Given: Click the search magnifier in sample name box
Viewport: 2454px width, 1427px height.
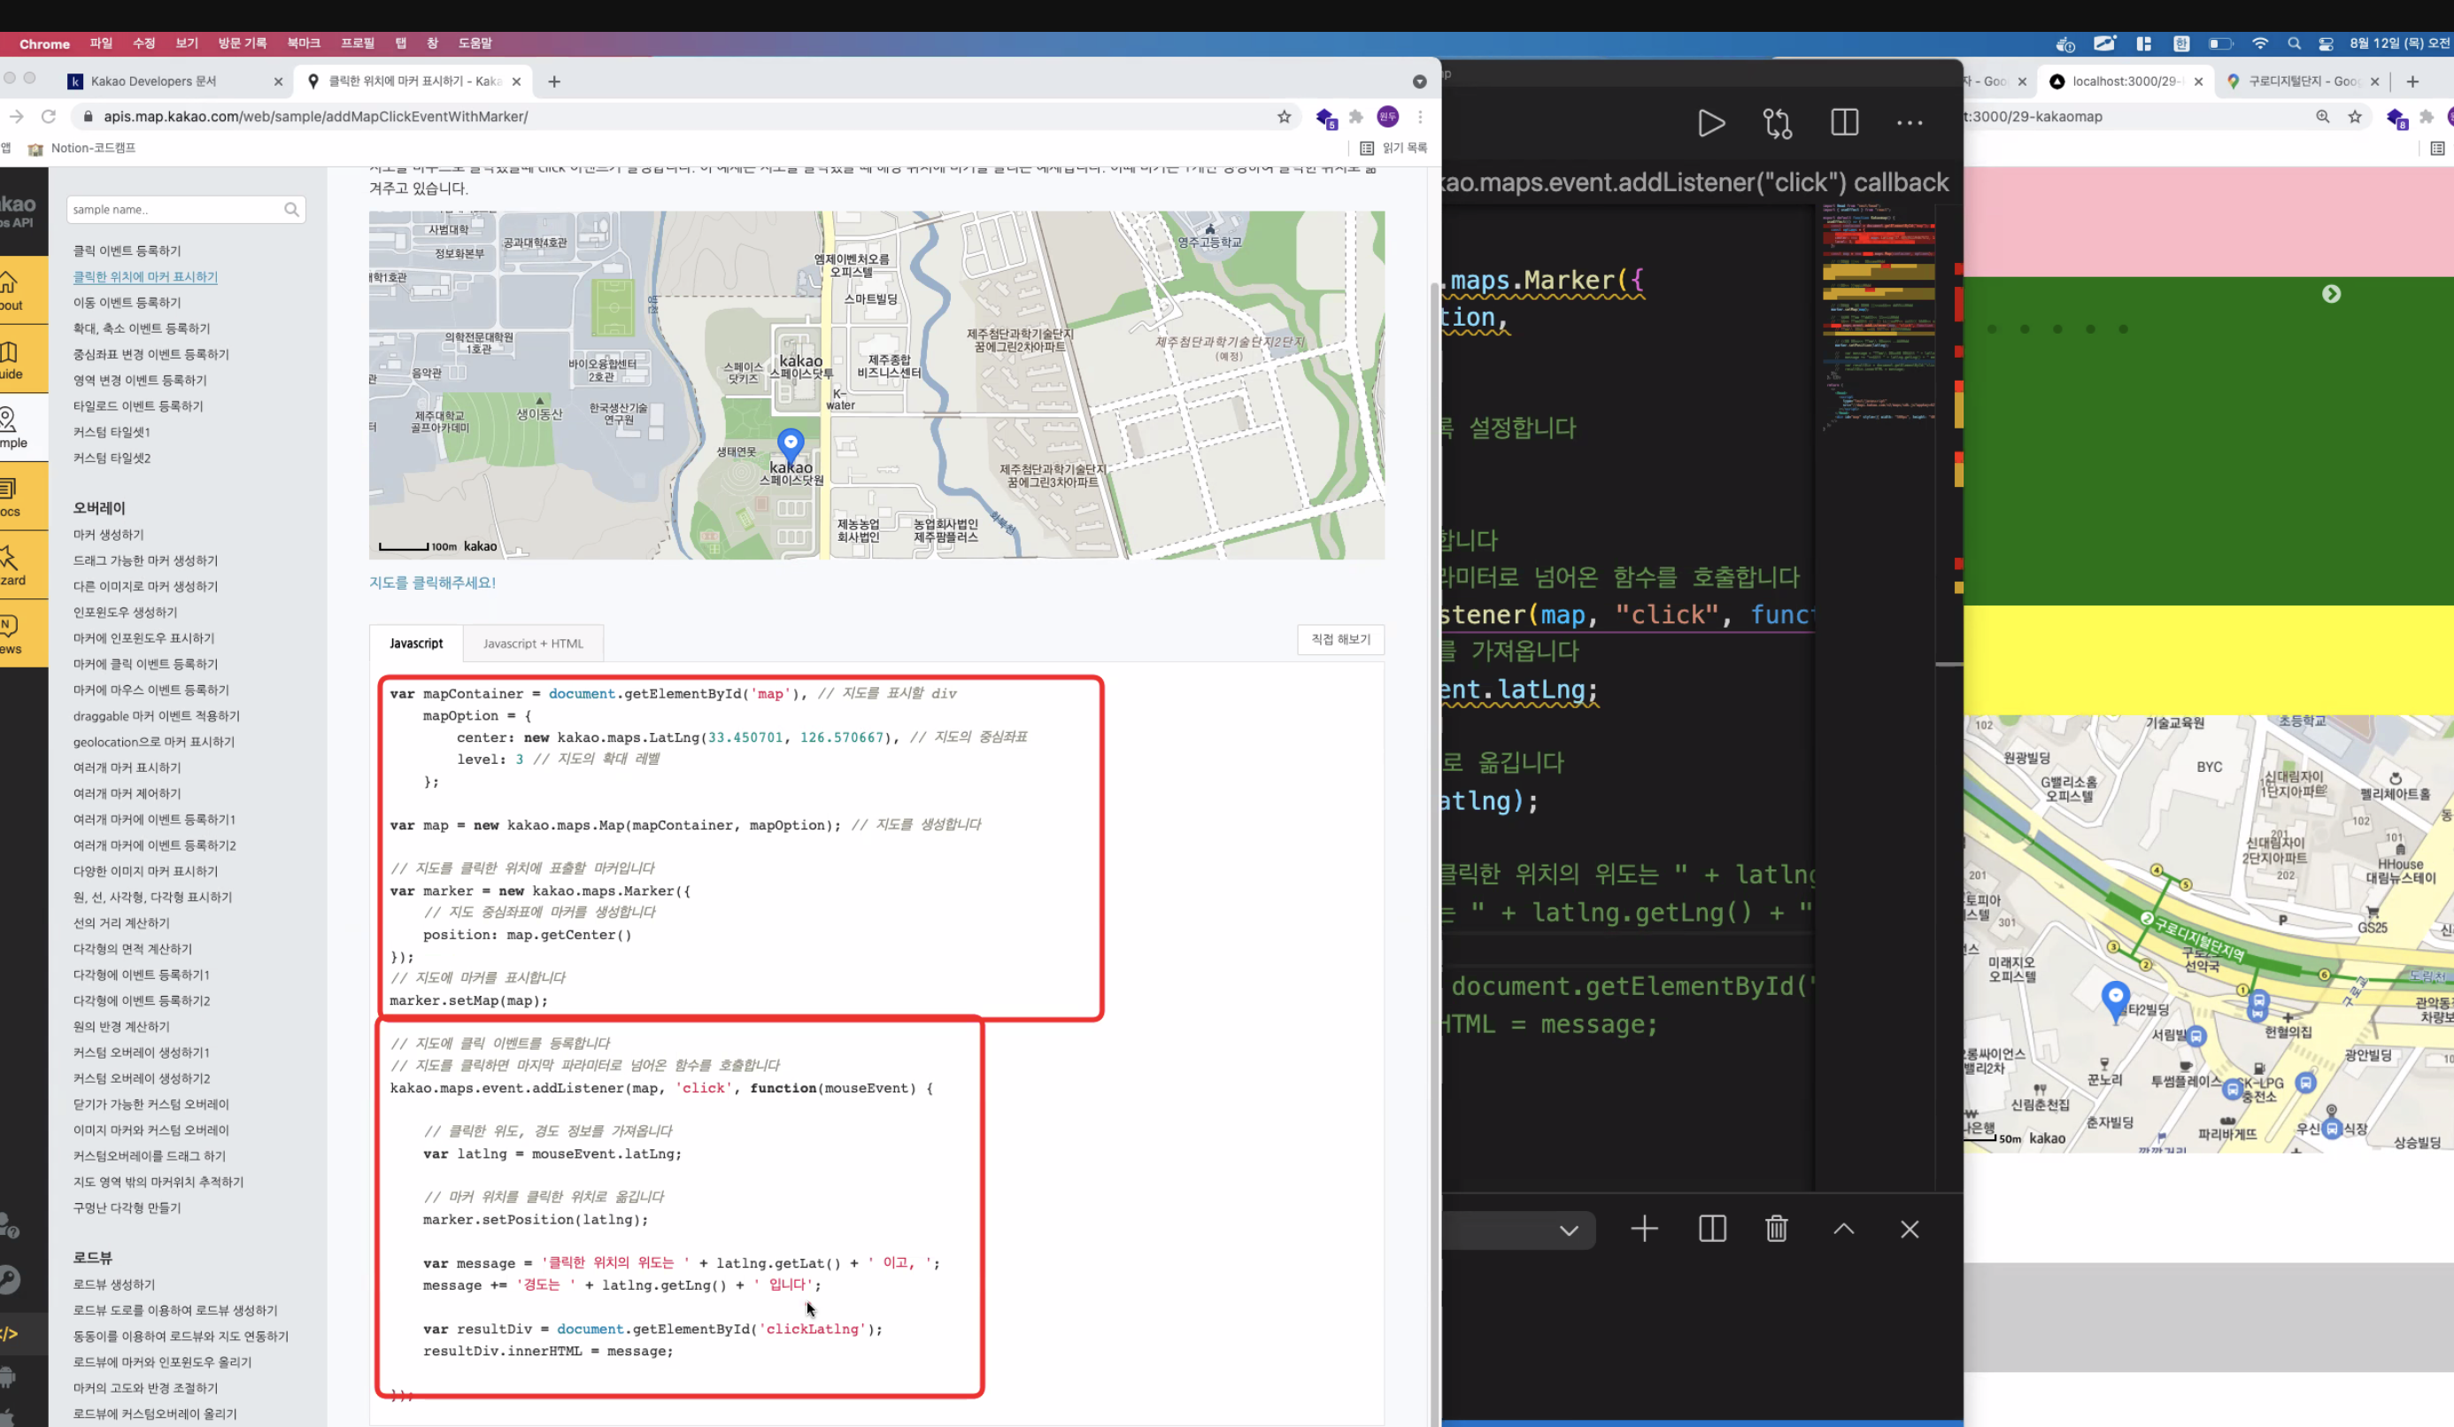Looking at the screenshot, I should tap(291, 210).
